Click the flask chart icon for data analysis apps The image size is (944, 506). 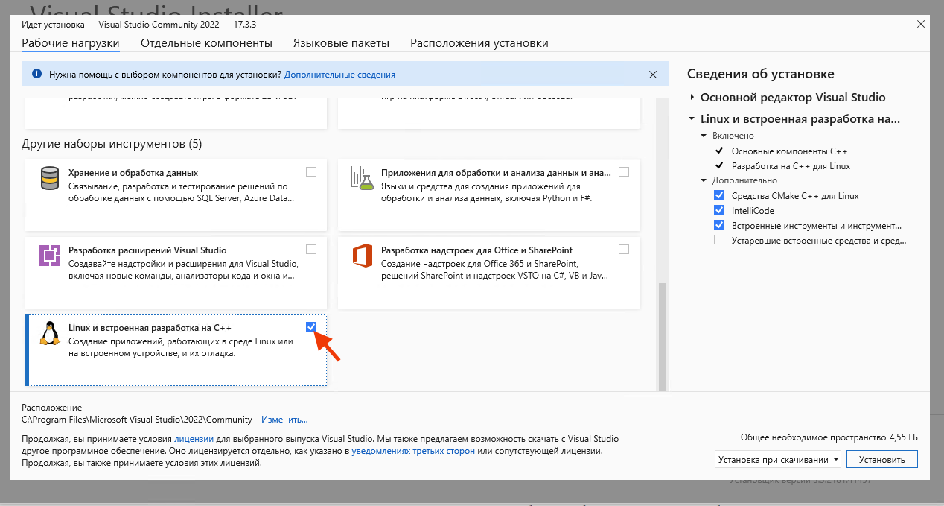click(362, 179)
